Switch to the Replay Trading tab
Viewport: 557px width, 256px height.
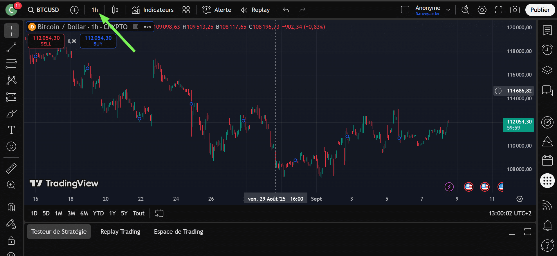pos(120,232)
